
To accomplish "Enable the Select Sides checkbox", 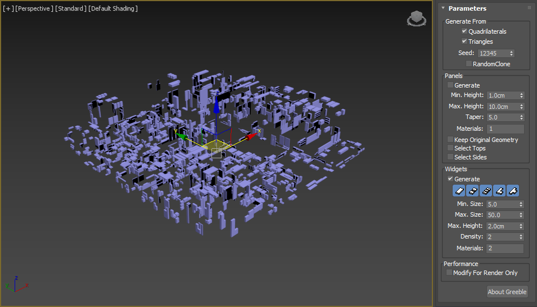I will 450,157.
